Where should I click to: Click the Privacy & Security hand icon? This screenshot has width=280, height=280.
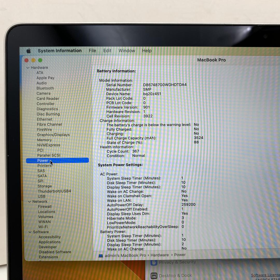(154, 262)
